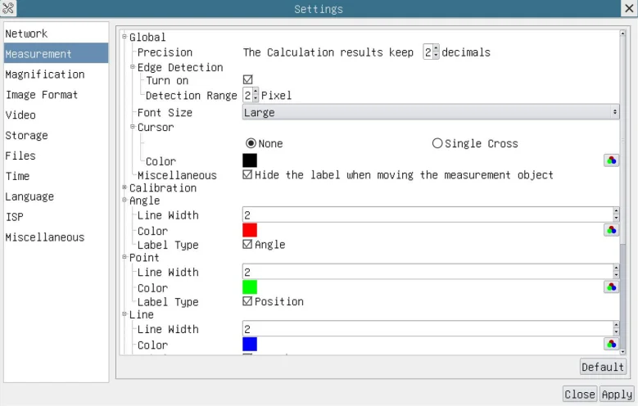638x406 pixels.
Task: Select the Single Cross cursor option
Action: tap(437, 143)
